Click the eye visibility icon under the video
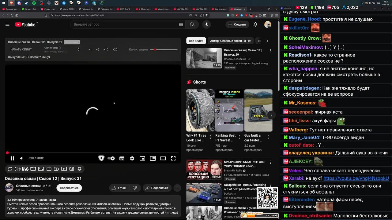 (25, 169)
